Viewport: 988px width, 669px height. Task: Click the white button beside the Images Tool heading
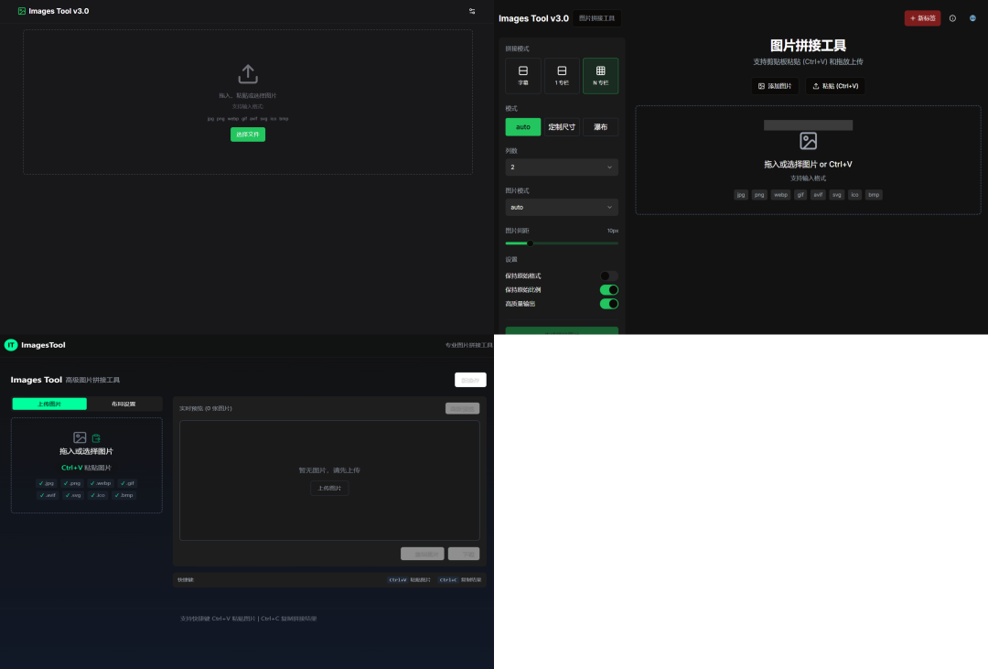[471, 380]
